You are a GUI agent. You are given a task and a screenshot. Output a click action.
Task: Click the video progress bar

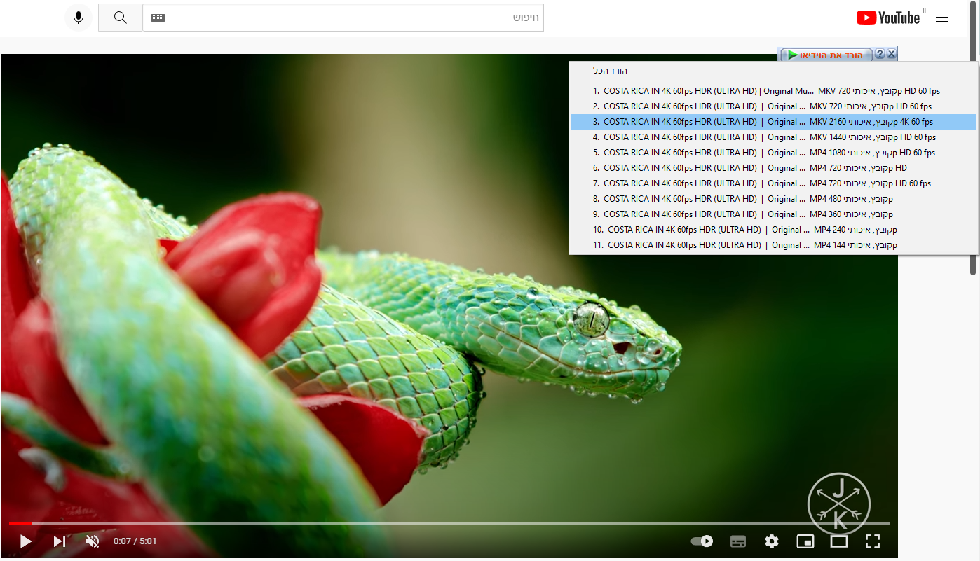click(x=449, y=523)
